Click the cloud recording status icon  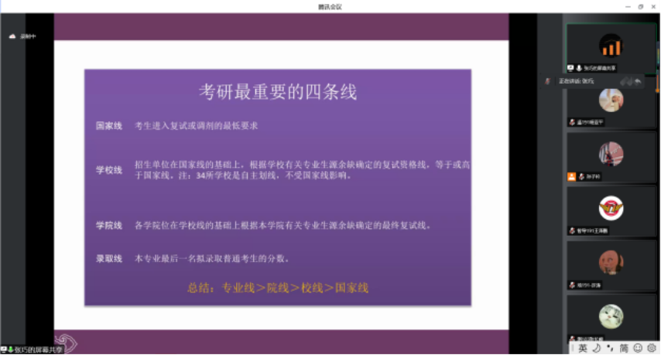pyautogui.click(x=13, y=36)
